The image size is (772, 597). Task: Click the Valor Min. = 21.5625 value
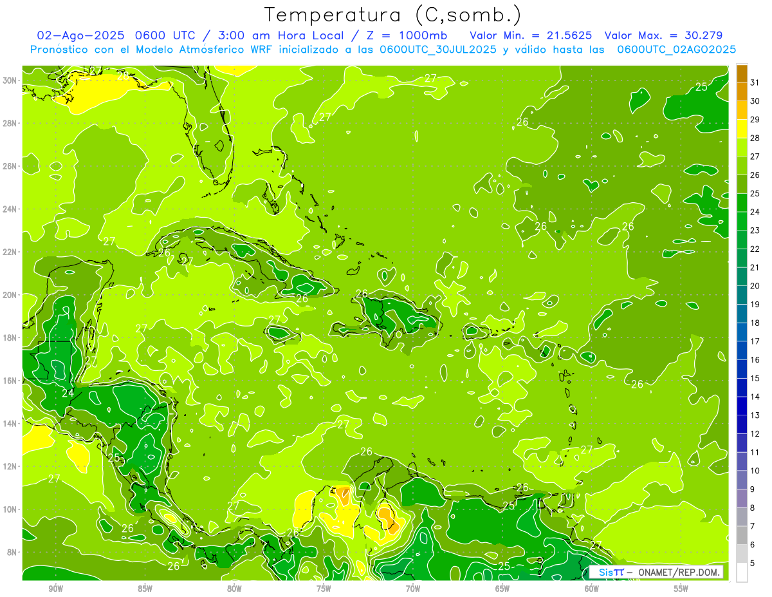(x=531, y=35)
